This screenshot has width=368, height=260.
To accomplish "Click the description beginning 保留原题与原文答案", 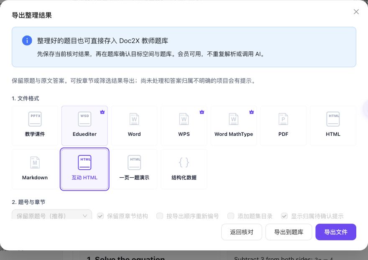I will tap(134, 81).
